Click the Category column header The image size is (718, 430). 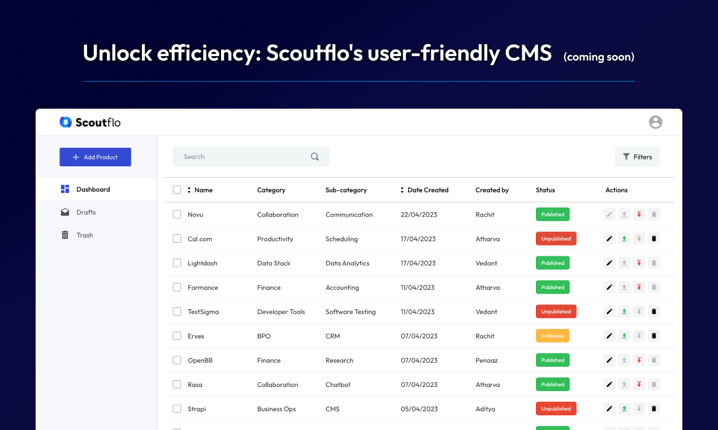coord(271,190)
